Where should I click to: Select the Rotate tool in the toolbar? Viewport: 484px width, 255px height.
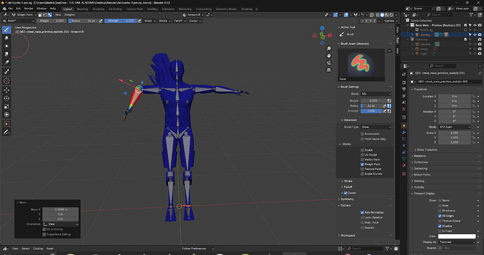[6, 98]
